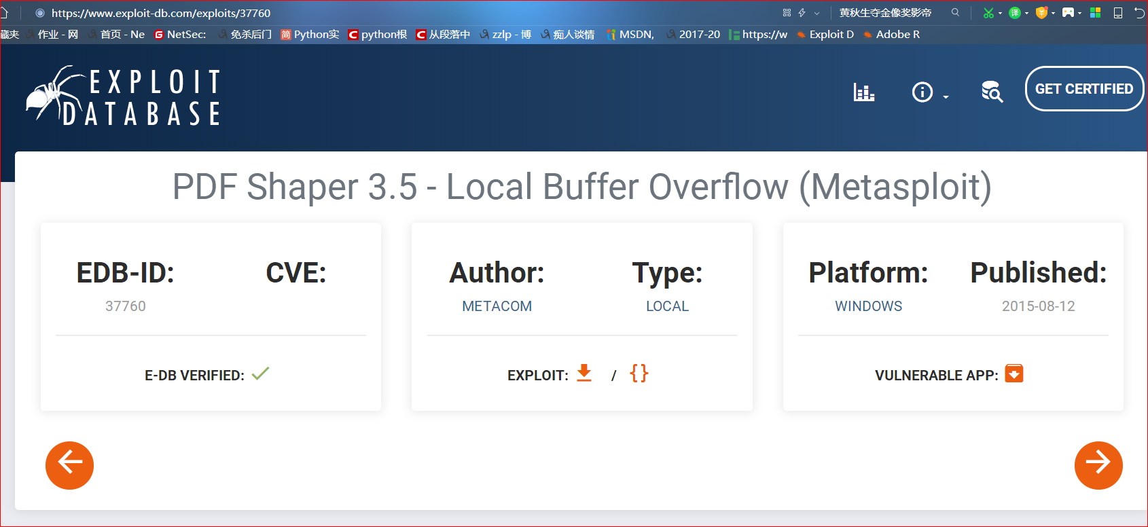Open the browser grid apps icon
1148x527 pixels.
pos(787,13)
